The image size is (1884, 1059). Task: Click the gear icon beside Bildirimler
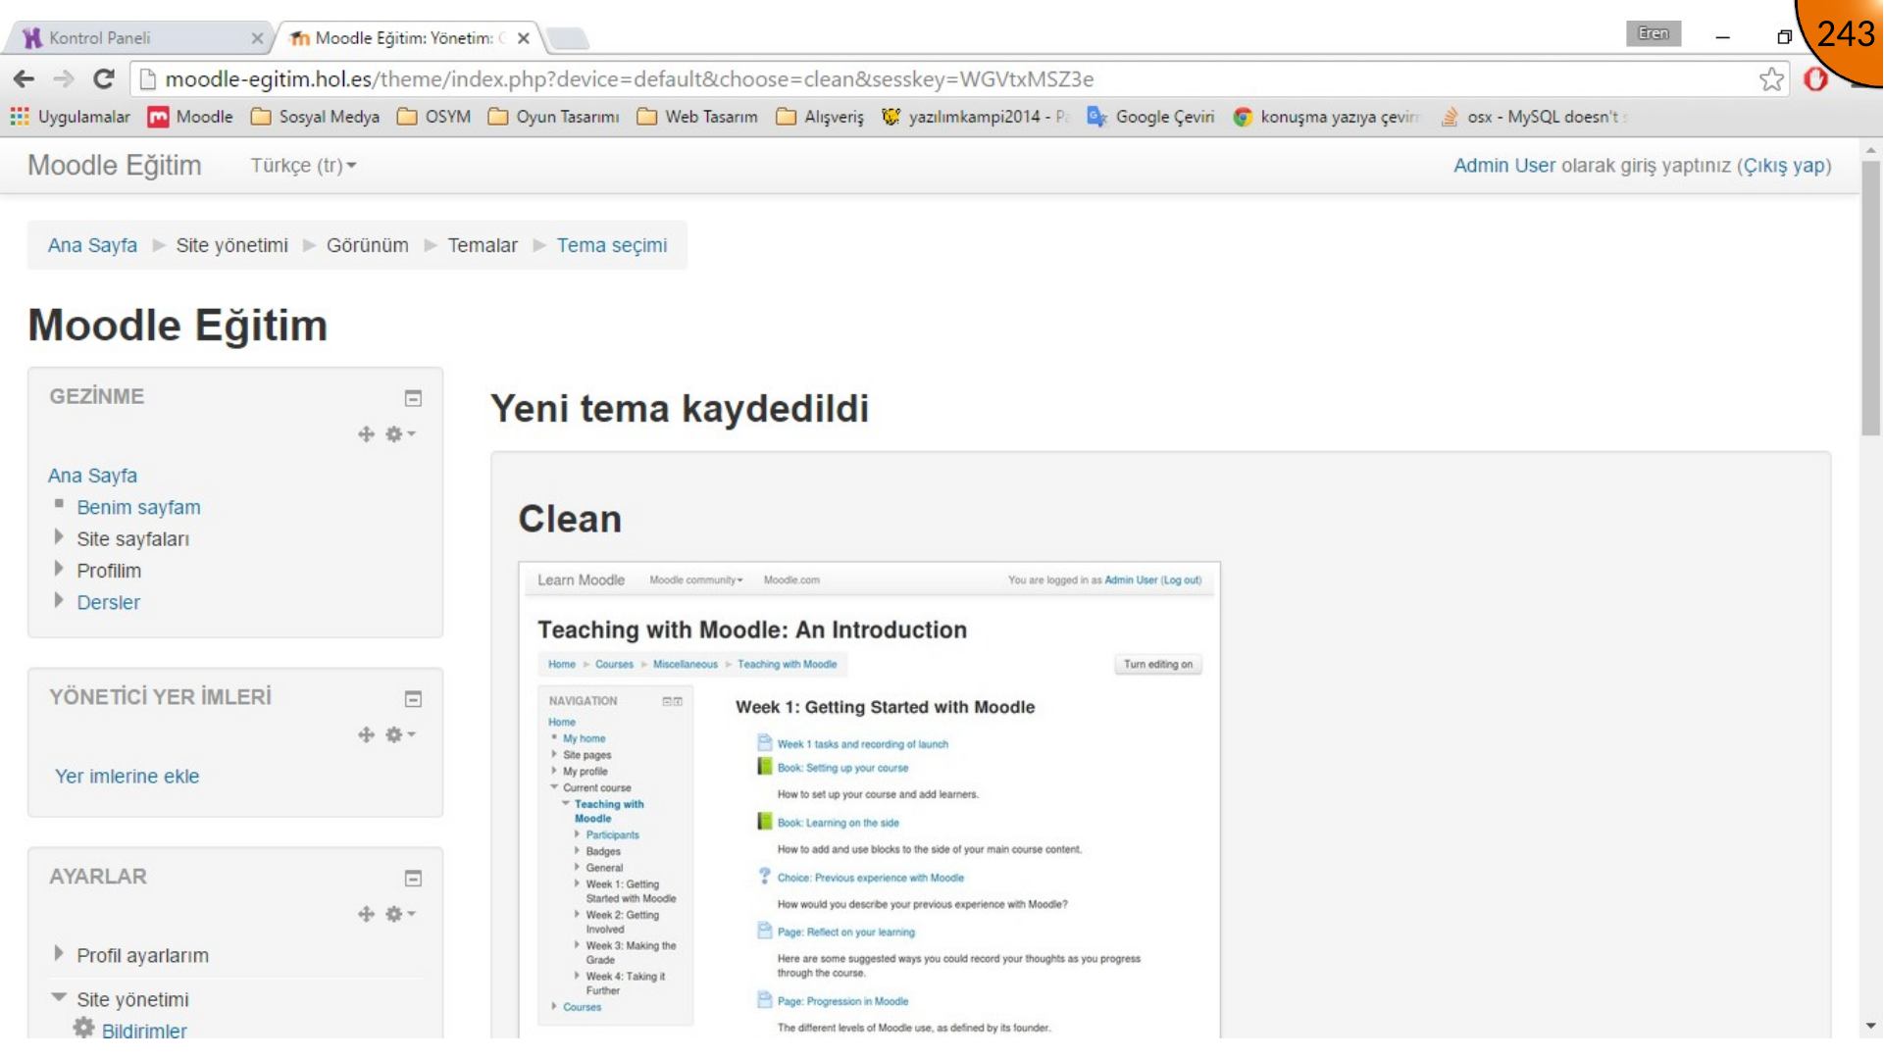coord(84,1028)
